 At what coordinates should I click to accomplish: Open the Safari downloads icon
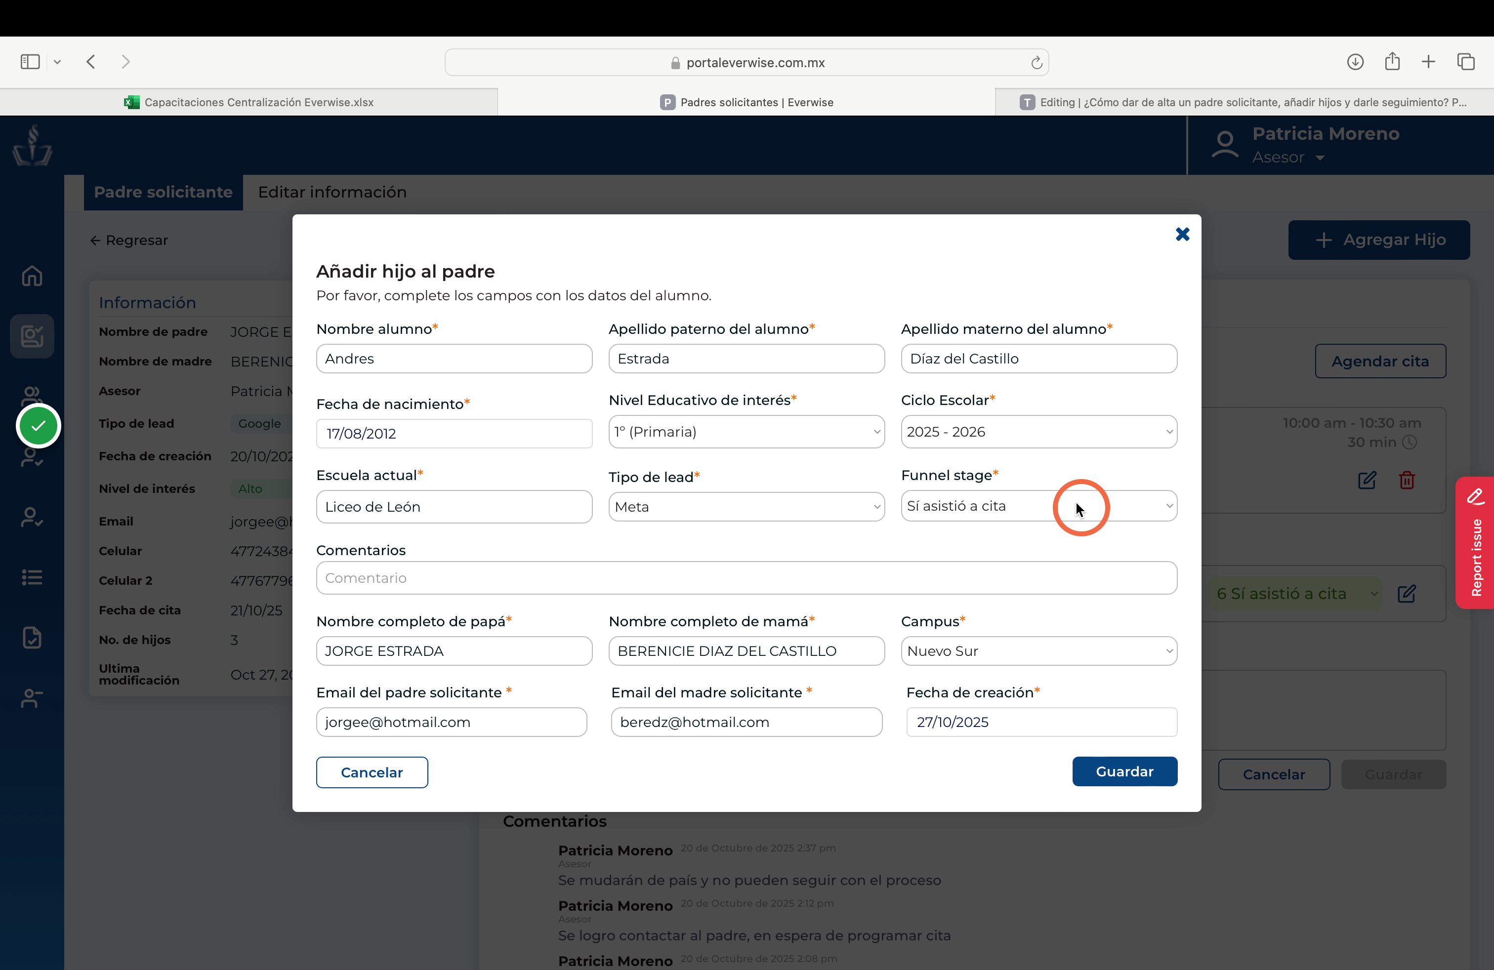1355,61
